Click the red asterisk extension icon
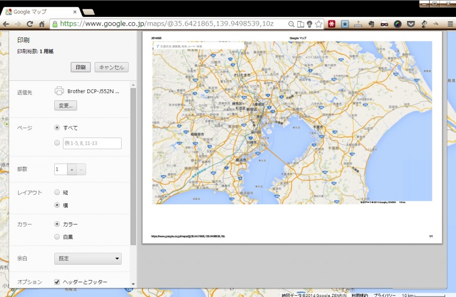The image size is (456, 297). [332, 24]
